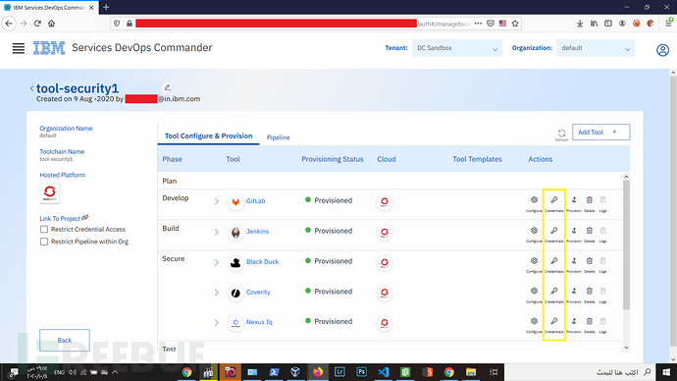The image size is (677, 381).
Task: Click Black Duck Provision icon
Action: (574, 261)
